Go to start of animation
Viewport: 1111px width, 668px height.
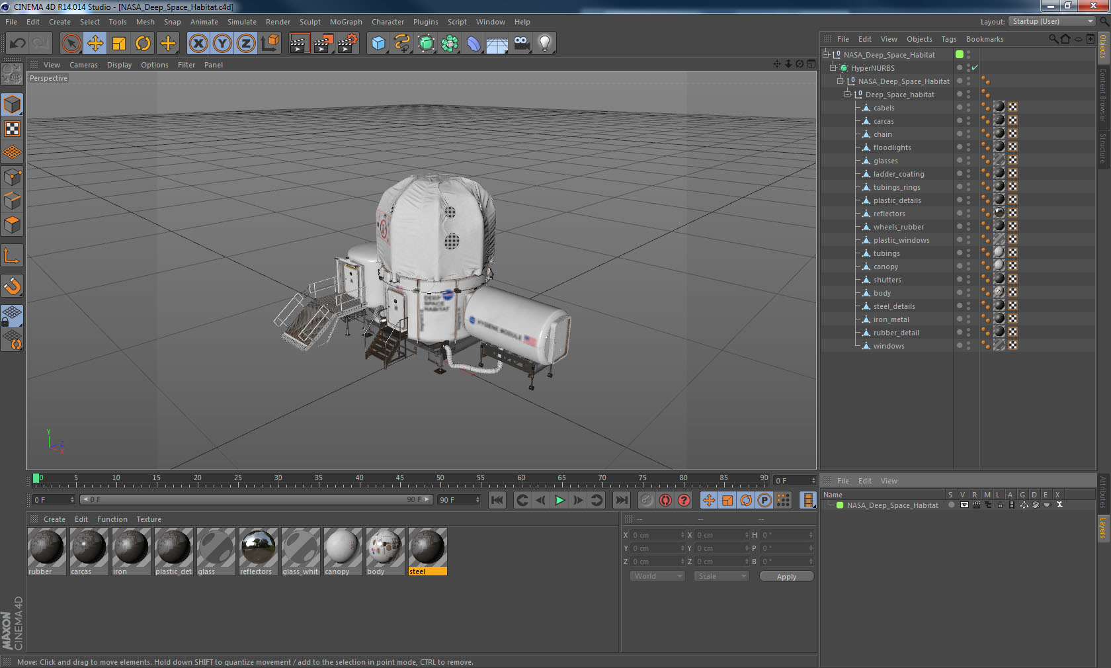click(x=497, y=500)
